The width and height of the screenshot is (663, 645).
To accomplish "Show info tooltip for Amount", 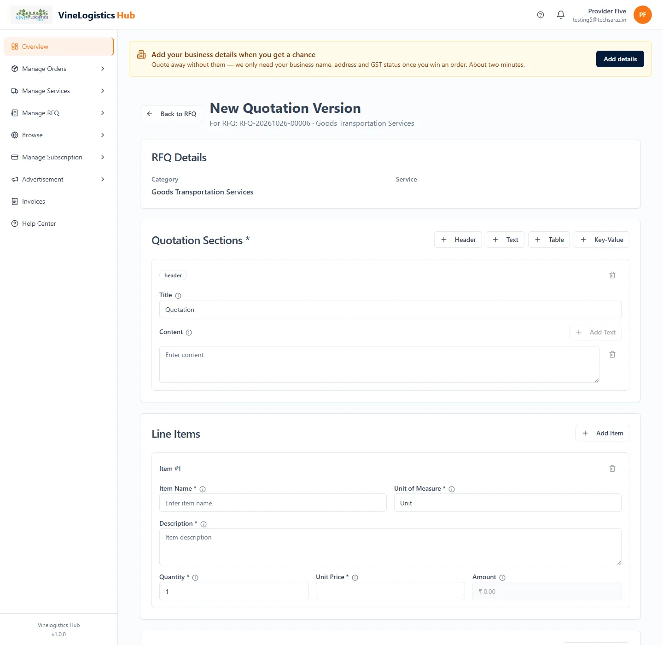I will click(x=502, y=578).
